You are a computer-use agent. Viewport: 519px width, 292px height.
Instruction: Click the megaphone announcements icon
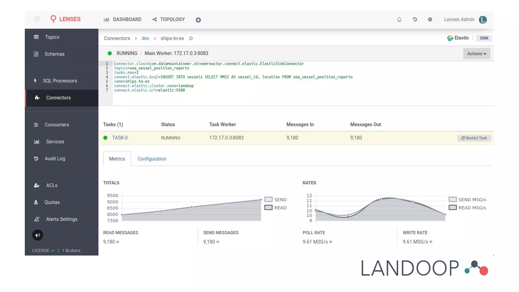point(38,235)
